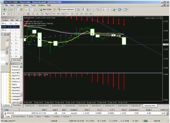This screenshot has width=170, height=123.
Task: Open the View menu
Action: pos(12,5)
